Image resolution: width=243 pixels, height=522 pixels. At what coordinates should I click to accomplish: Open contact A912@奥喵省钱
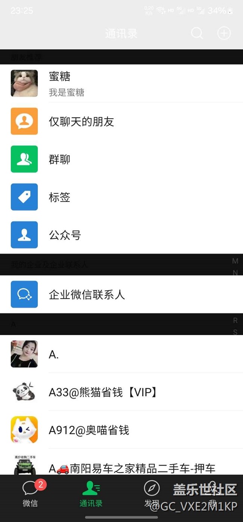click(121, 430)
